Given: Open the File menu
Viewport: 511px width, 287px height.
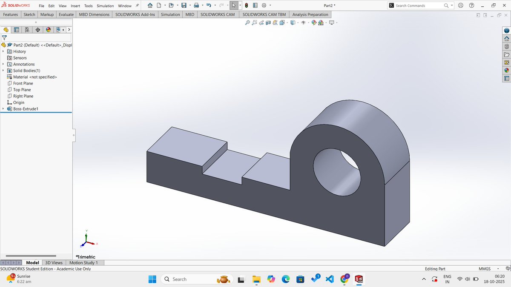Looking at the screenshot, I should (41, 6).
